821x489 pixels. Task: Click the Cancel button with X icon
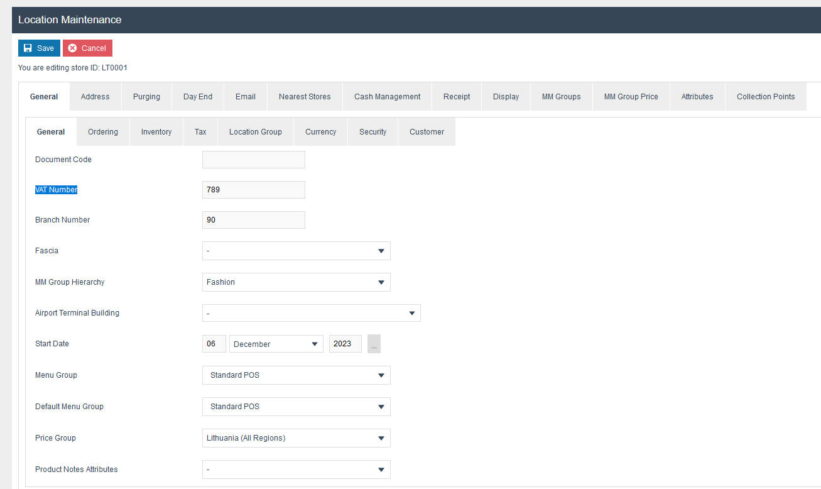(x=87, y=48)
